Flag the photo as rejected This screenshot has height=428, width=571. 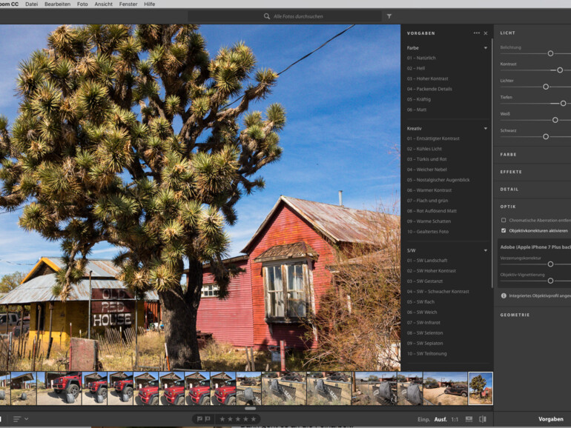pyautogui.click(x=208, y=419)
